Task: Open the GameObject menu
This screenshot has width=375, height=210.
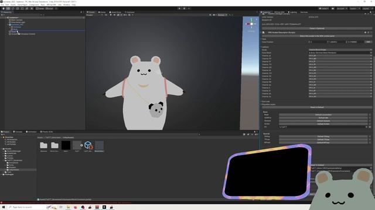Action: pyautogui.click(x=22, y=5)
